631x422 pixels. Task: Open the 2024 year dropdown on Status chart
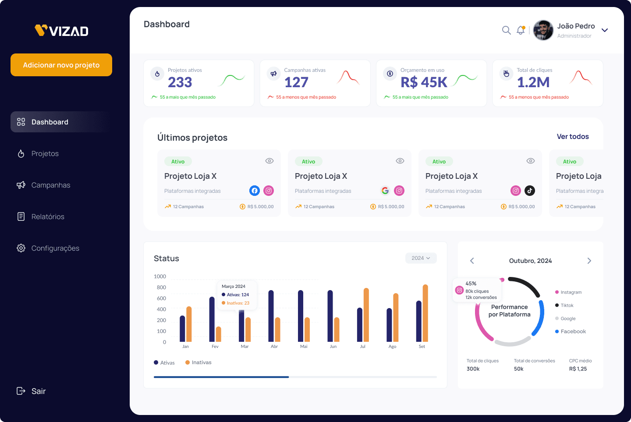[x=421, y=258]
